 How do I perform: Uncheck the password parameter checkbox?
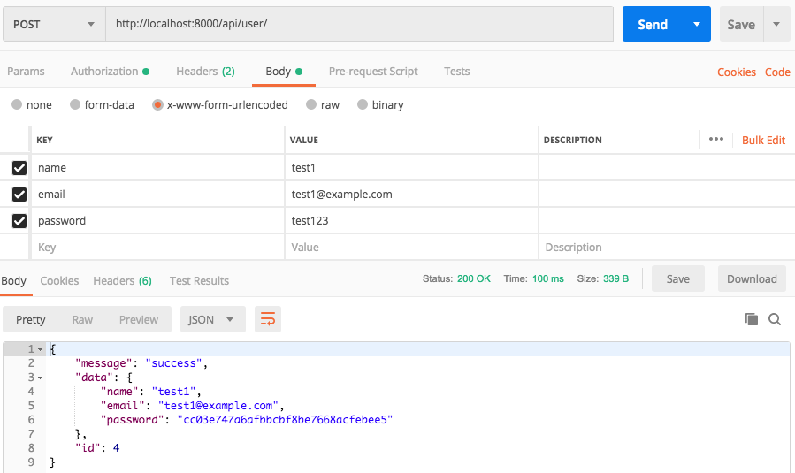tap(19, 220)
